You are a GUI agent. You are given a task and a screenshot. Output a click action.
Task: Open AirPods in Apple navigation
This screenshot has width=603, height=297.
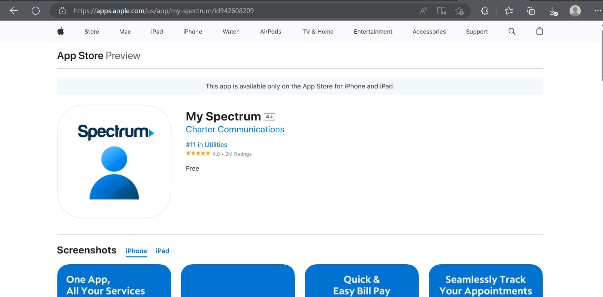pyautogui.click(x=271, y=32)
